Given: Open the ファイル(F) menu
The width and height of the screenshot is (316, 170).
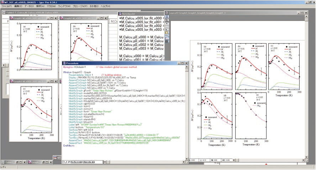Looking at the screenshot, I should pos(7,6).
